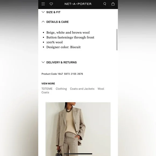Click the details list scrollbar
The width and height of the screenshot is (156, 156).
point(117,40)
